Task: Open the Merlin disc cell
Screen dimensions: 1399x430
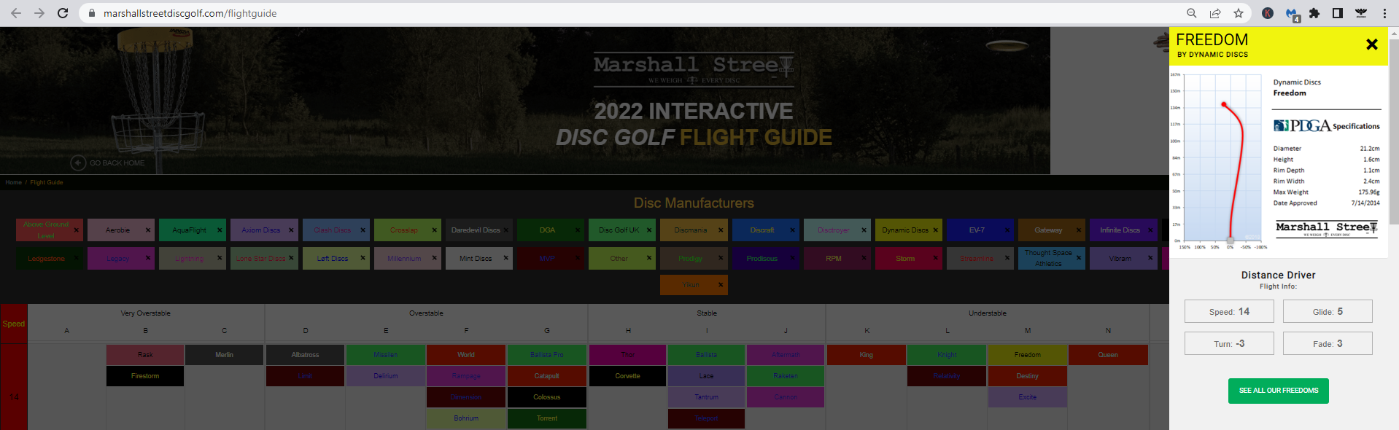Action: pyautogui.click(x=224, y=355)
